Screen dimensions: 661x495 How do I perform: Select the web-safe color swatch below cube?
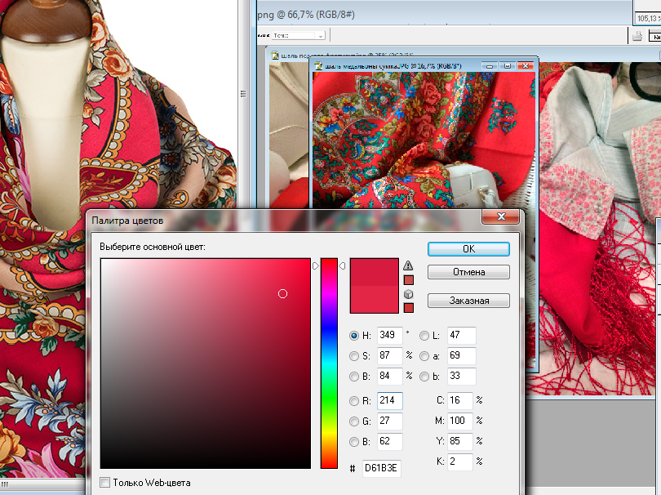click(x=409, y=308)
